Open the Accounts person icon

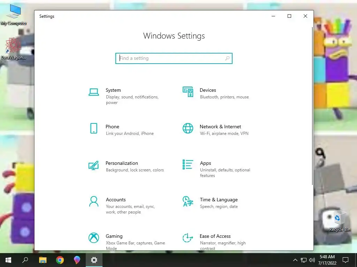pyautogui.click(x=93, y=201)
